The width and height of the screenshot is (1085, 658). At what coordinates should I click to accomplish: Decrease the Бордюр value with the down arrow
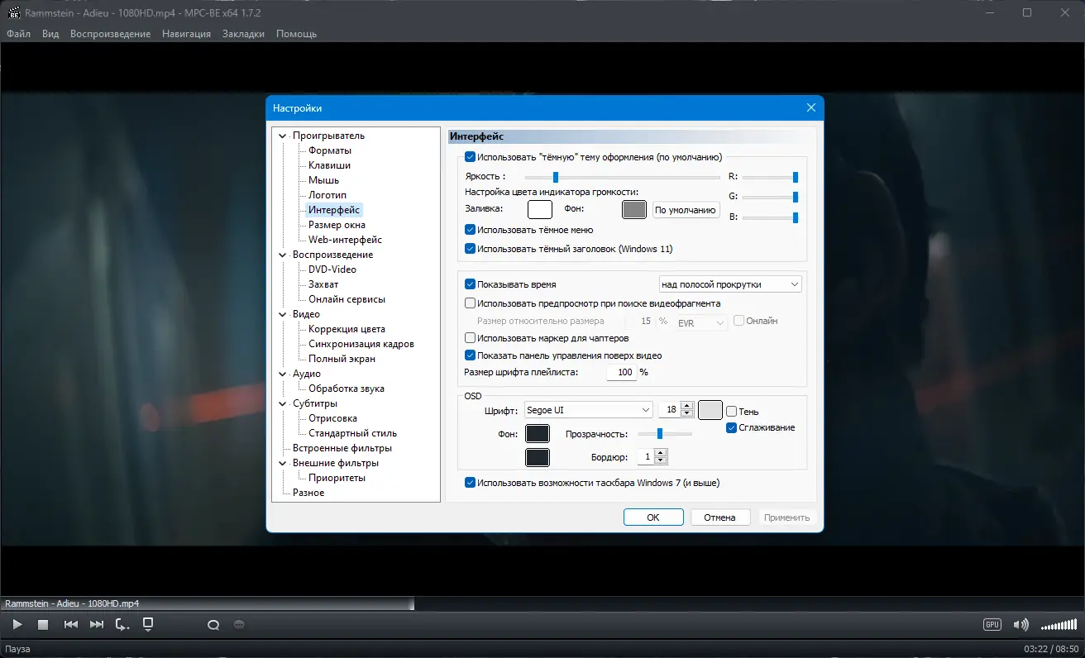(660, 460)
